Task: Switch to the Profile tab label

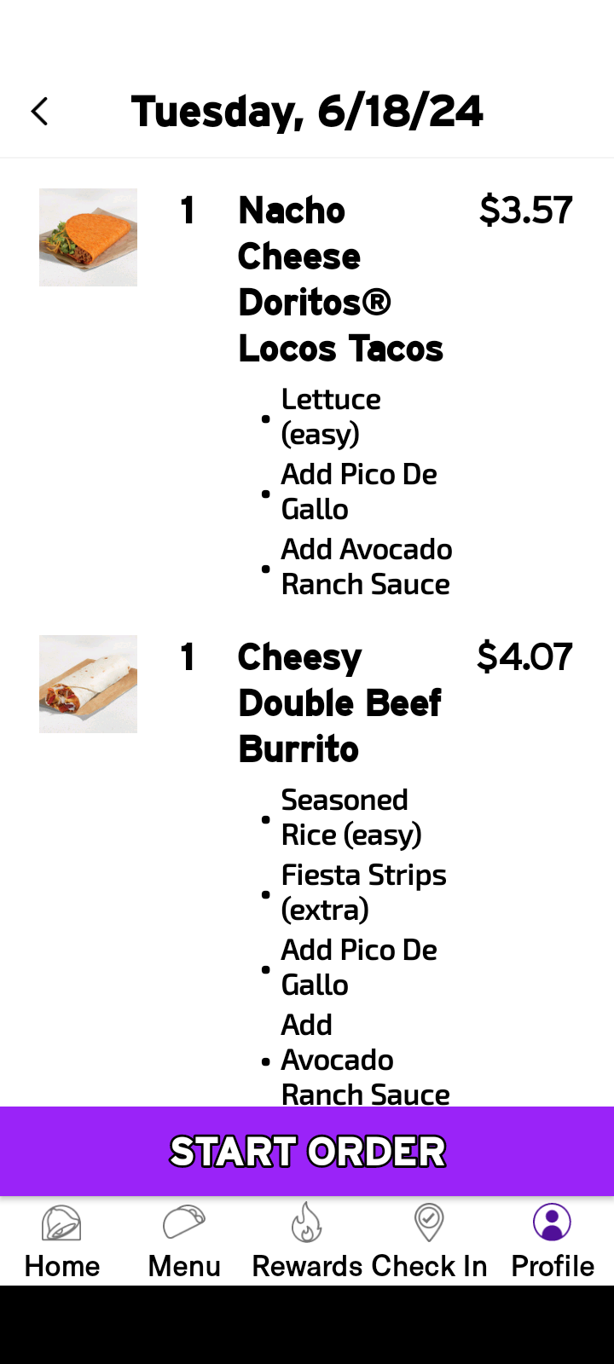Action: (x=553, y=1266)
